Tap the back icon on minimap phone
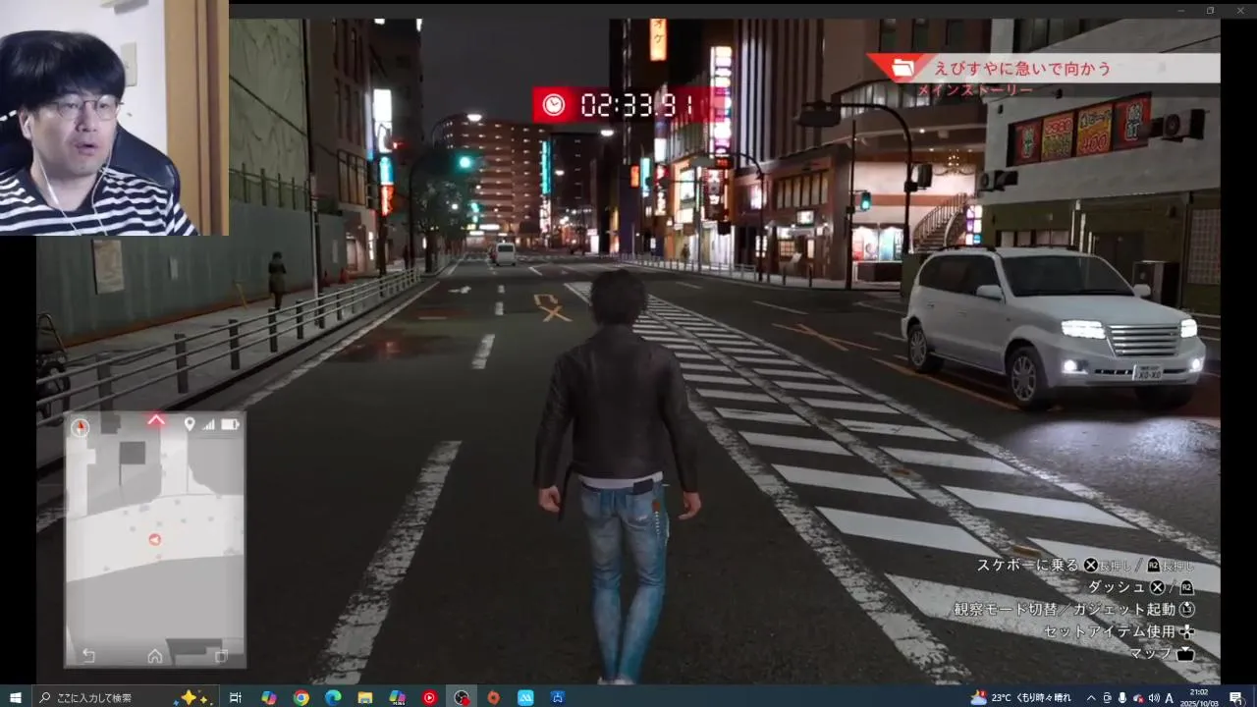 point(88,656)
